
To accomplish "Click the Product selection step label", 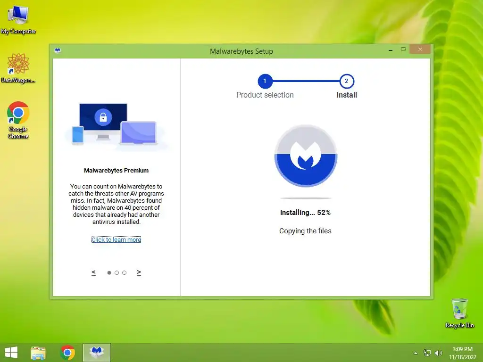I will pos(265,95).
